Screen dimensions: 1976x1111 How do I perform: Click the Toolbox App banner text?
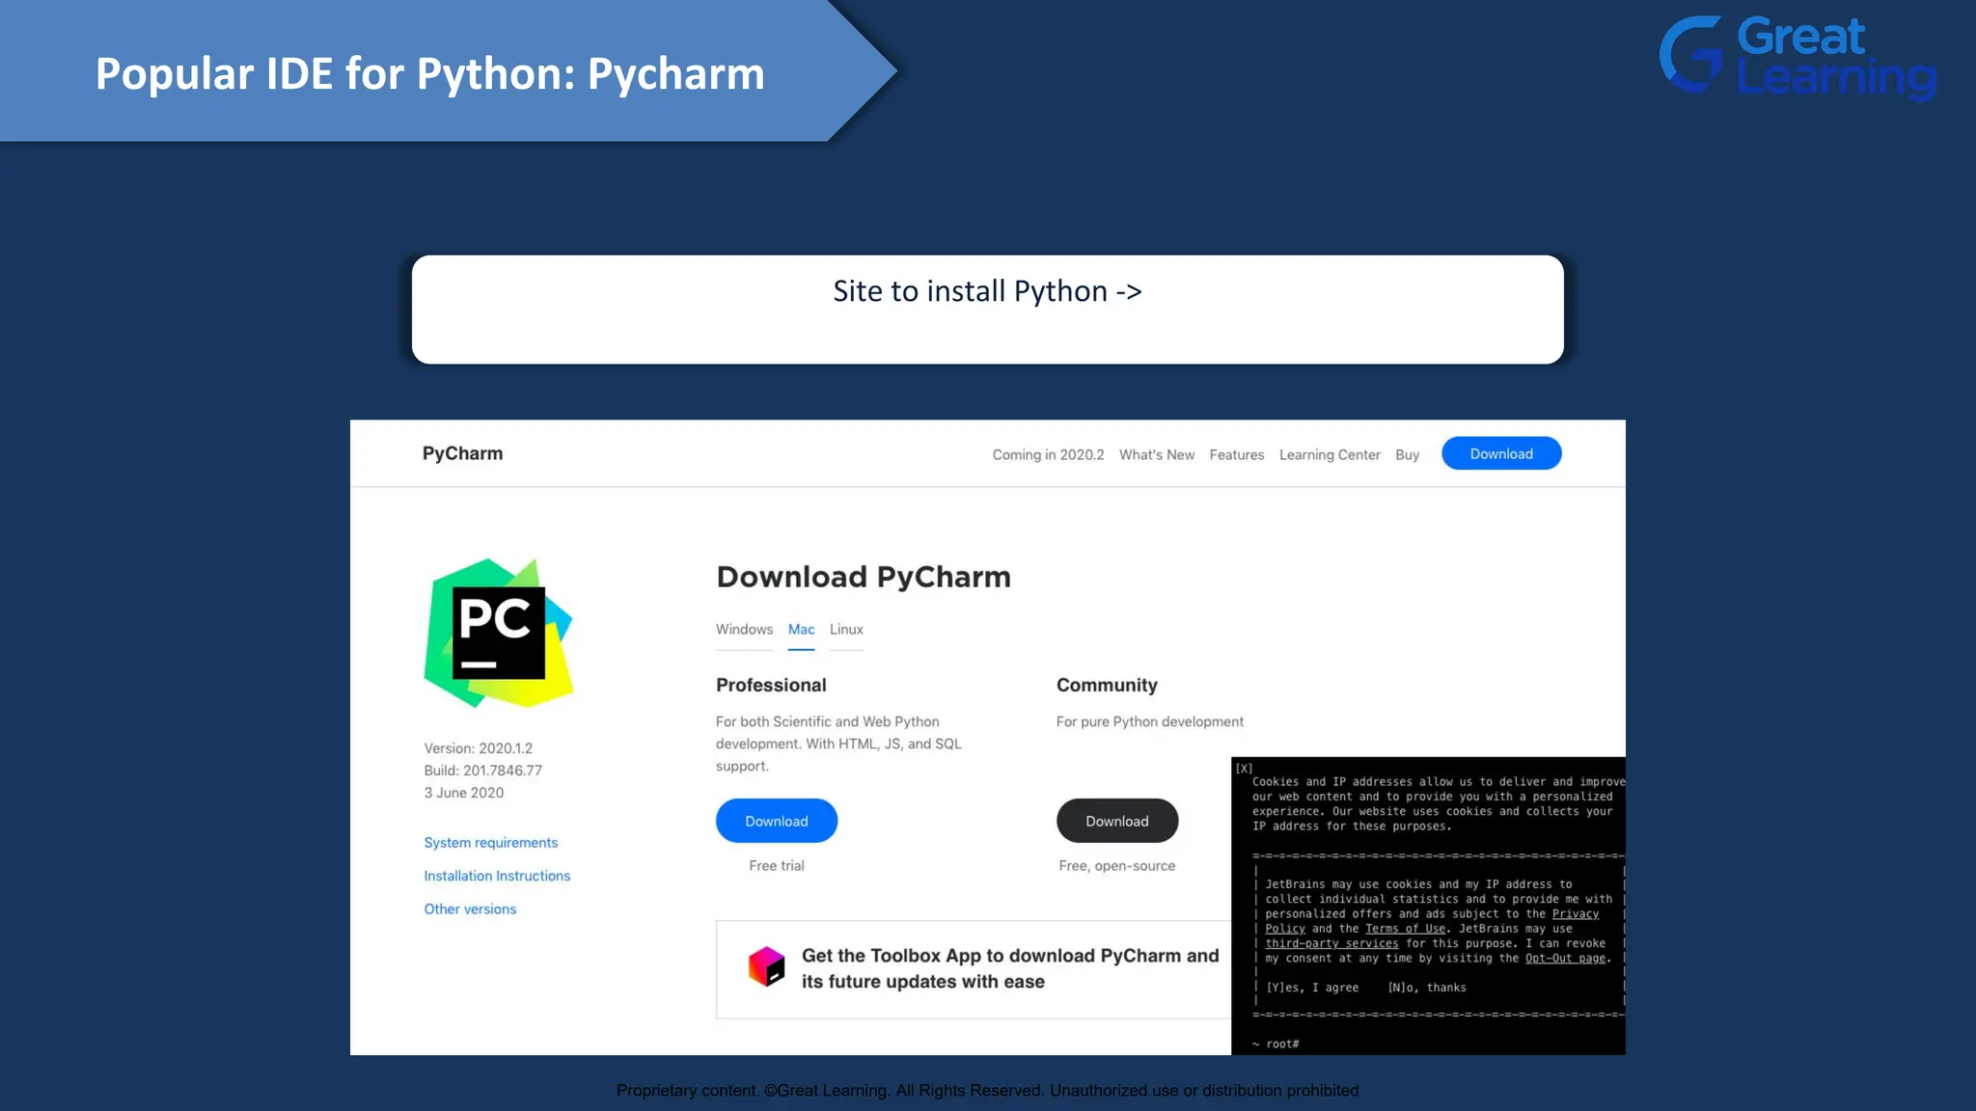[1010, 968]
